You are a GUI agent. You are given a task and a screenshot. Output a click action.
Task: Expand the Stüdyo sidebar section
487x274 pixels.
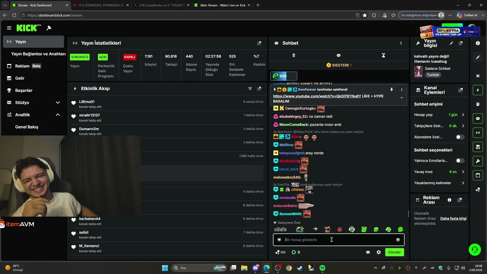tap(58, 103)
